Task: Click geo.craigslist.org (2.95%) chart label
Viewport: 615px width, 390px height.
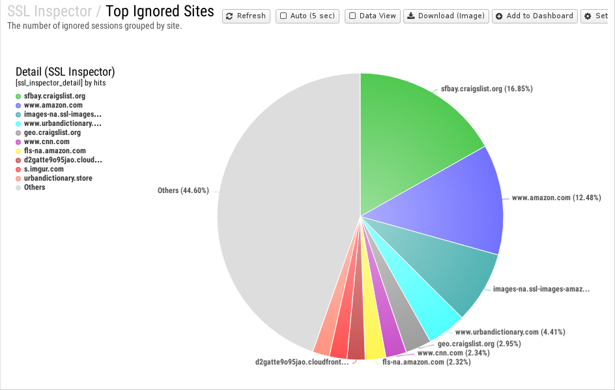Action: click(x=479, y=344)
